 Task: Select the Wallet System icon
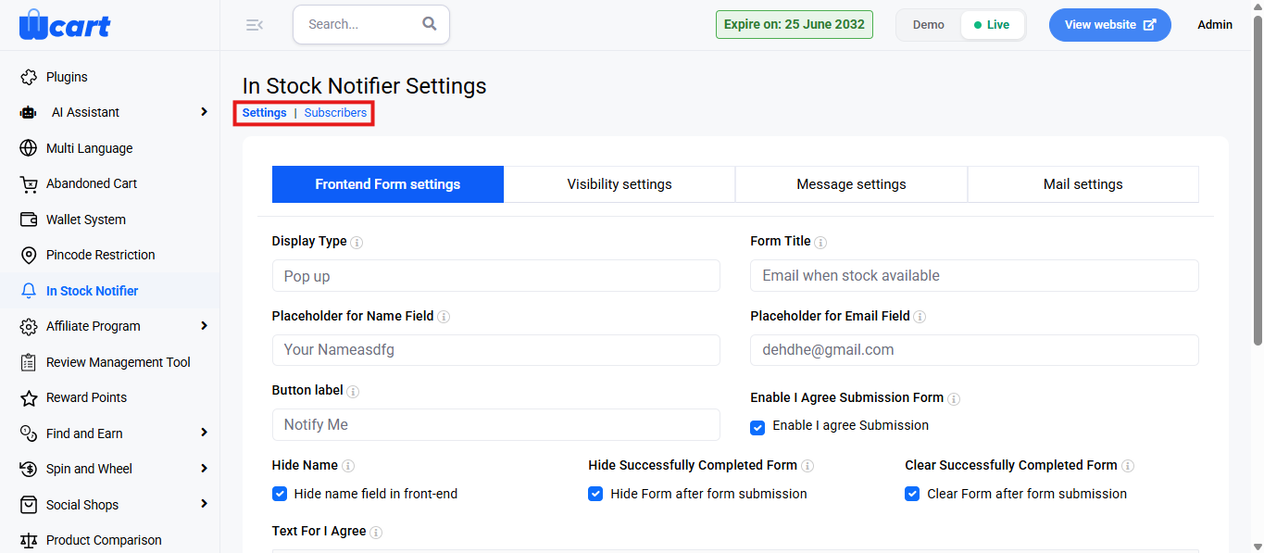29,220
